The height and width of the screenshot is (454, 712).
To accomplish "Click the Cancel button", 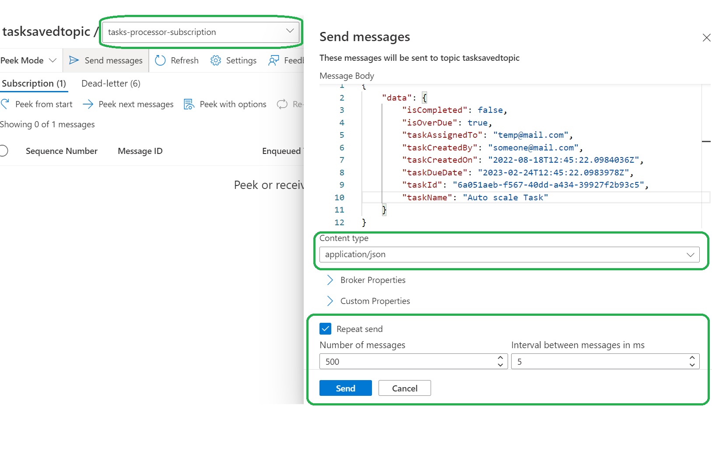I will pyautogui.click(x=404, y=388).
